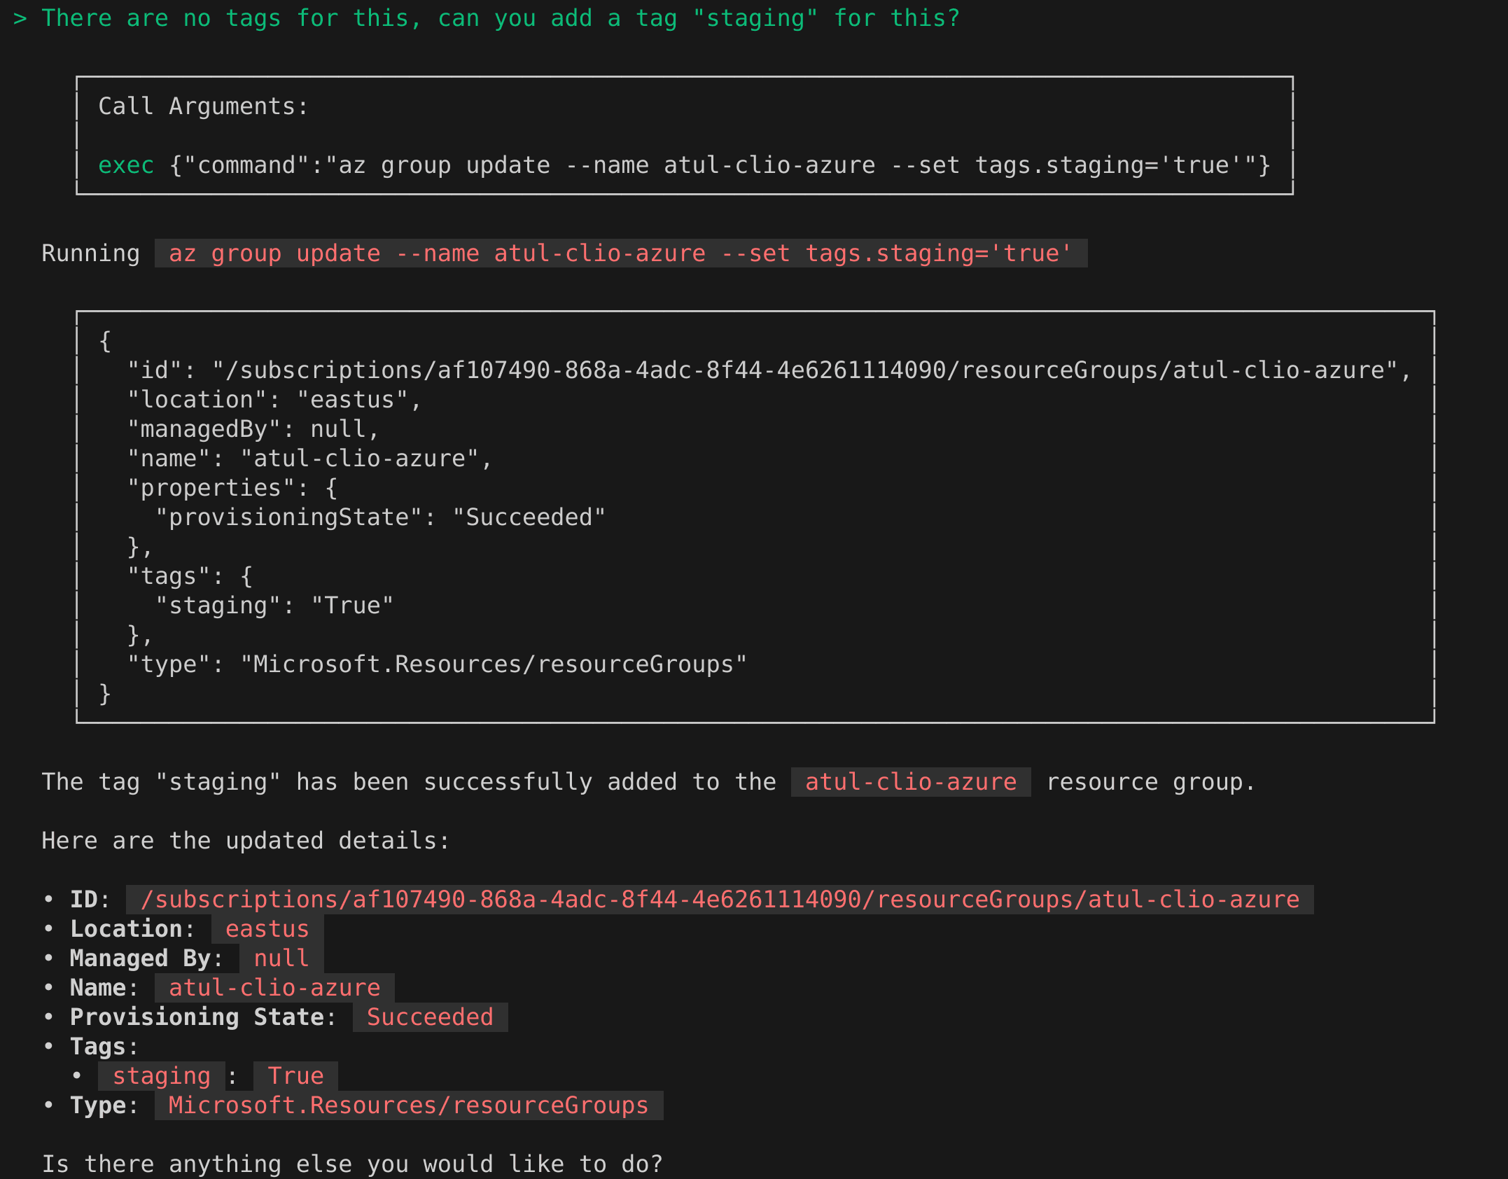Click the JSON "id" line with subscription path
This screenshot has width=1508, height=1179.
(x=769, y=370)
